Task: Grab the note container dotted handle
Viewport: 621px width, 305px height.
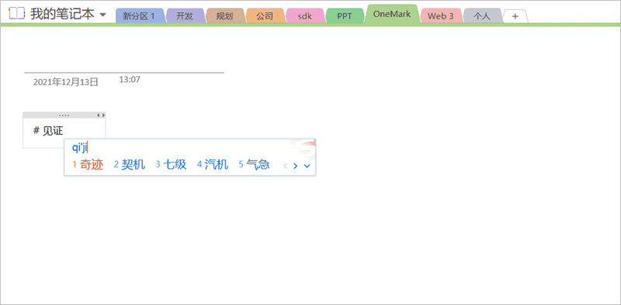Action: 64,115
